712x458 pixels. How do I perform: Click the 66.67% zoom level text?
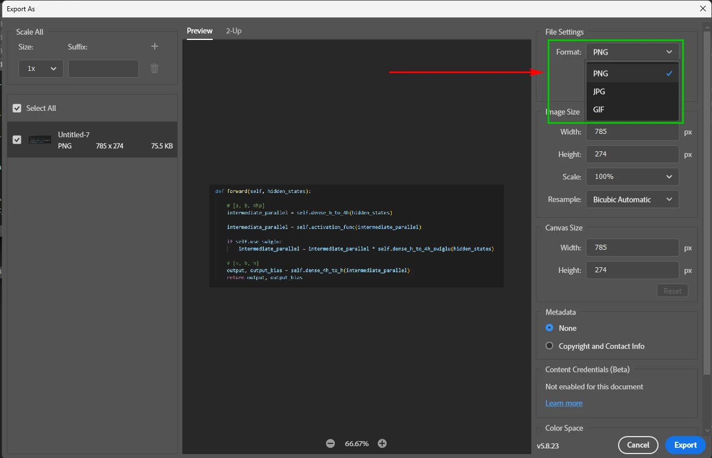[357, 443]
